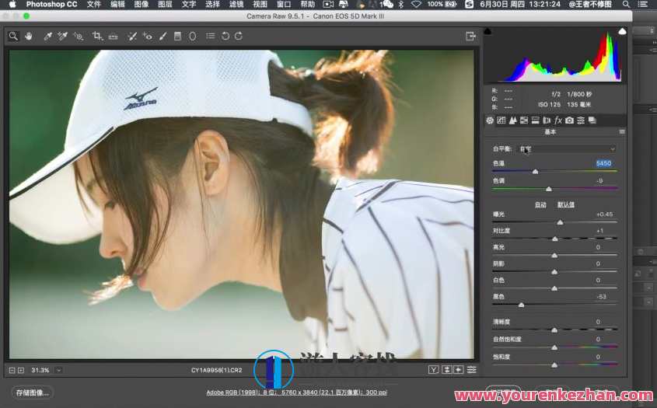Toggle the shadow clipping warning

[488, 31]
